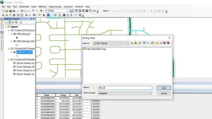Toggle ESRI_Merge3 layer visibility checkbox

click(x=15, y=34)
